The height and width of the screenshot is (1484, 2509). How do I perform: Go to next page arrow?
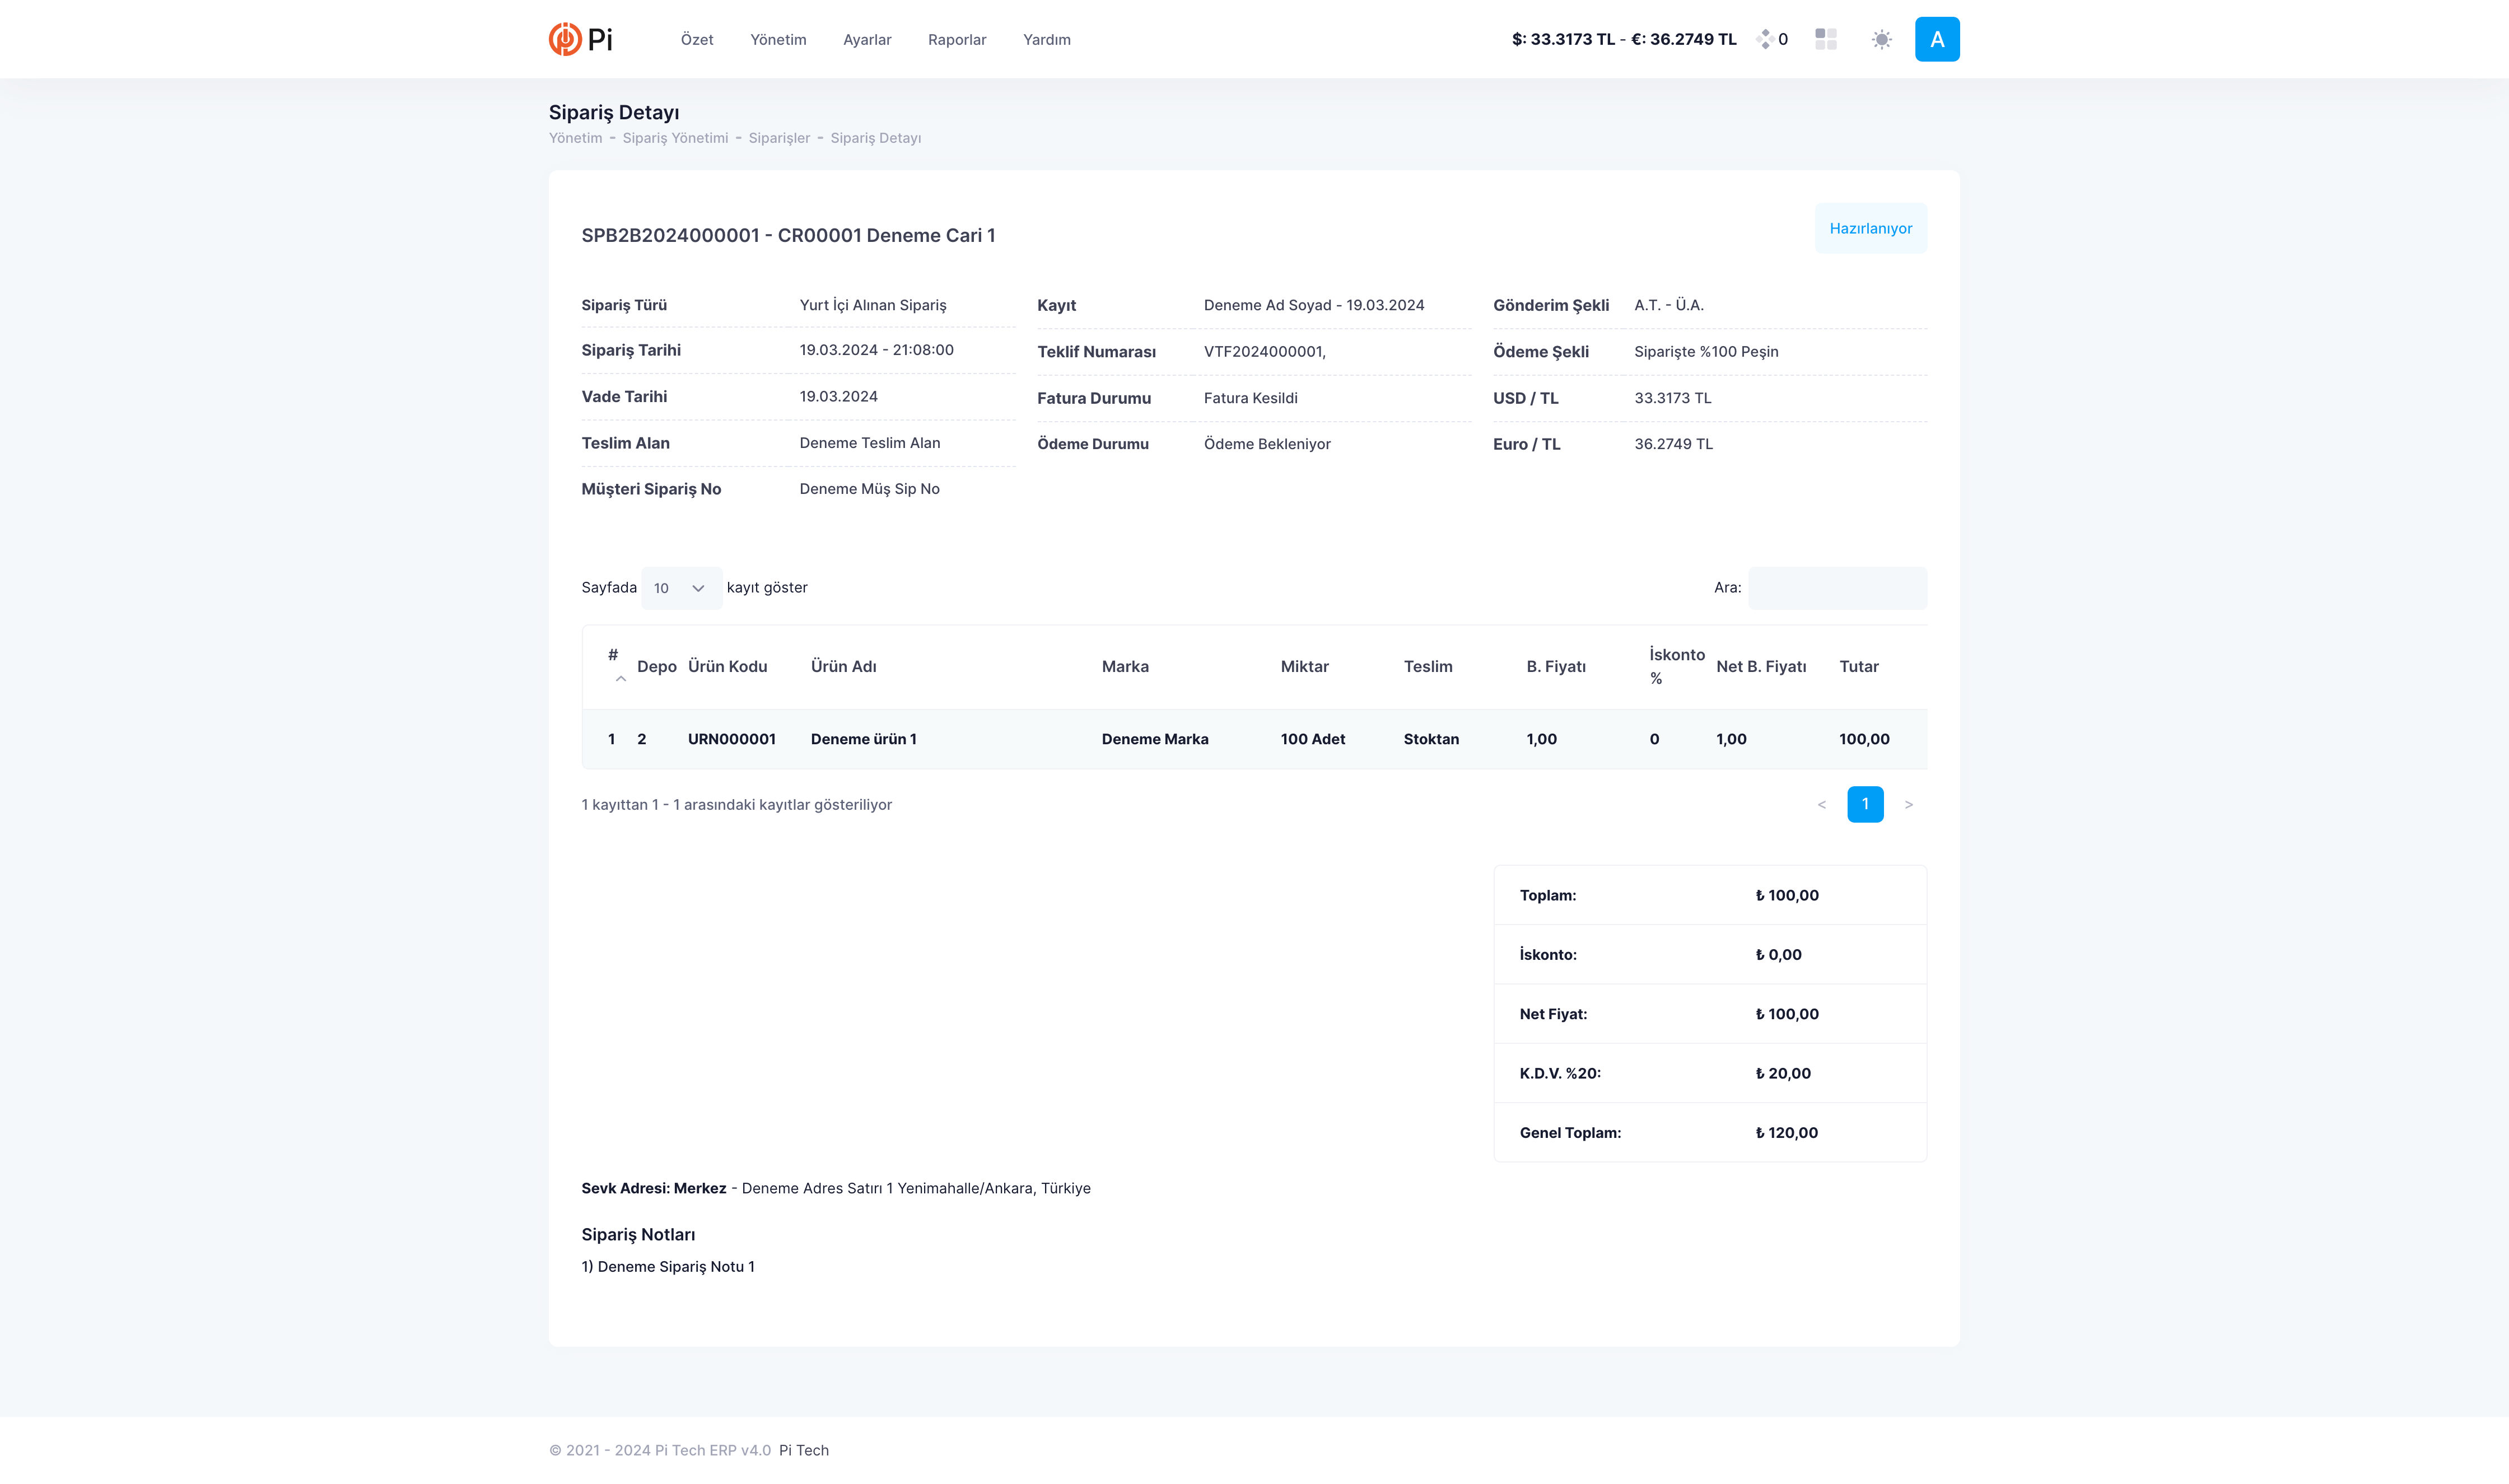1908,804
